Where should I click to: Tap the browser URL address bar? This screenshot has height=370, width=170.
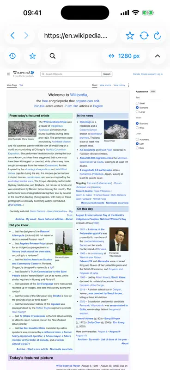[77, 36]
